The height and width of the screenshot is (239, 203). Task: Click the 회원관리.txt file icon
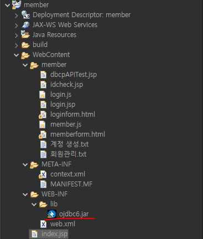tap(43, 154)
